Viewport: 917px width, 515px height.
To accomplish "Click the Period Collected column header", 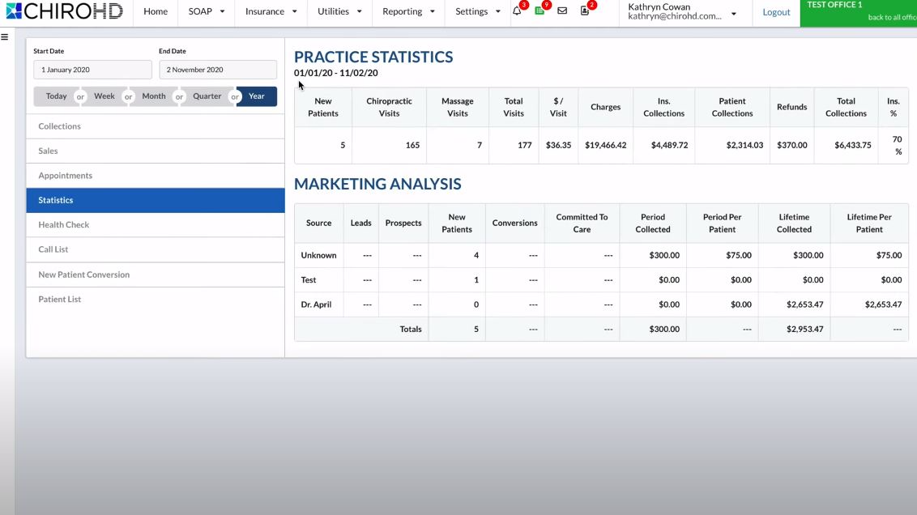I will (x=653, y=223).
